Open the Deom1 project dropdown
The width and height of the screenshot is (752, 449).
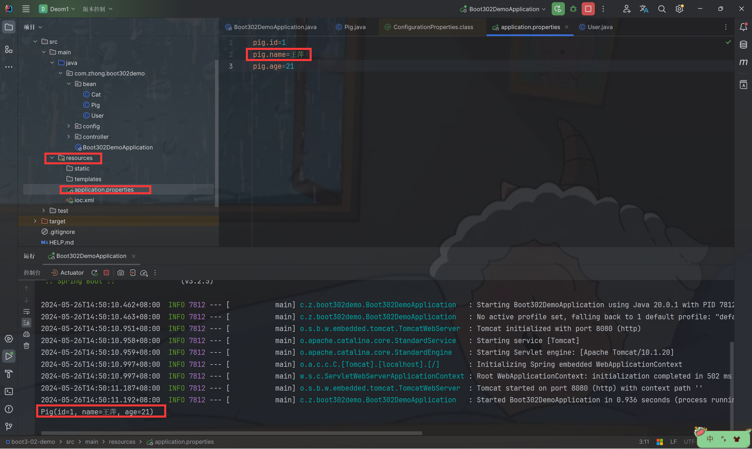click(57, 9)
